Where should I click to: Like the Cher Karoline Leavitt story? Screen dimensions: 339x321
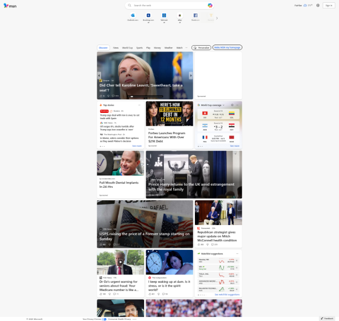101,96
